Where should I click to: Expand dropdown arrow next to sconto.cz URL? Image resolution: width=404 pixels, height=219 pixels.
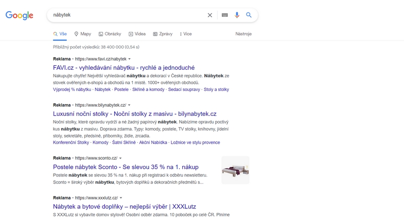click(120, 158)
